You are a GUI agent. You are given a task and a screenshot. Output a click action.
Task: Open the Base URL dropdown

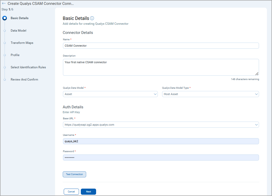tap(161, 125)
